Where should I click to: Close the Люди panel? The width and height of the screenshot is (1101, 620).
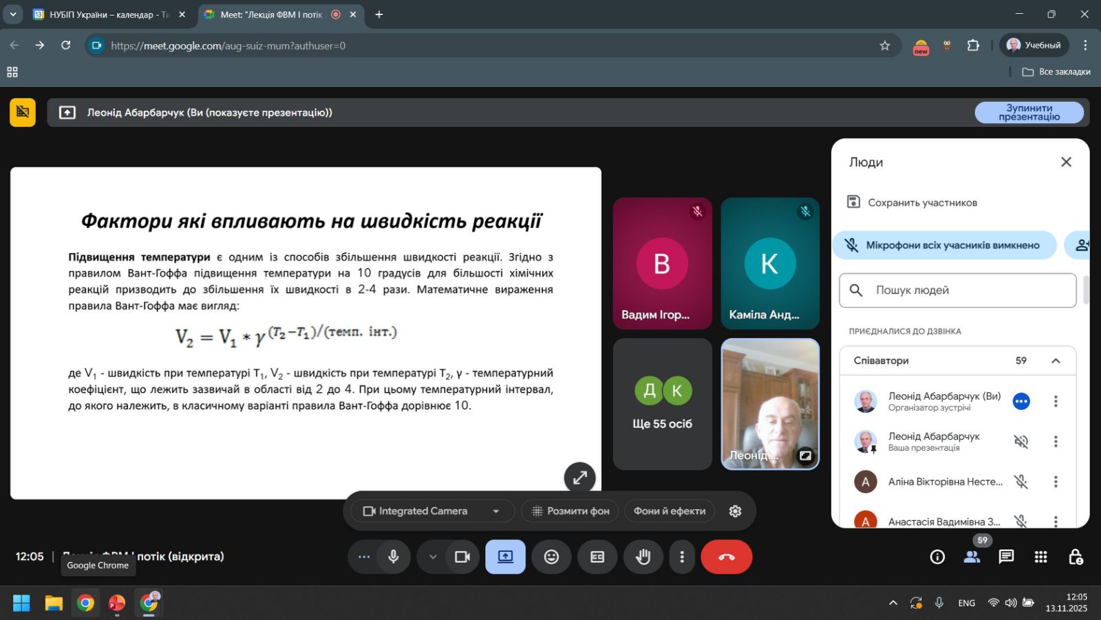[1066, 162]
